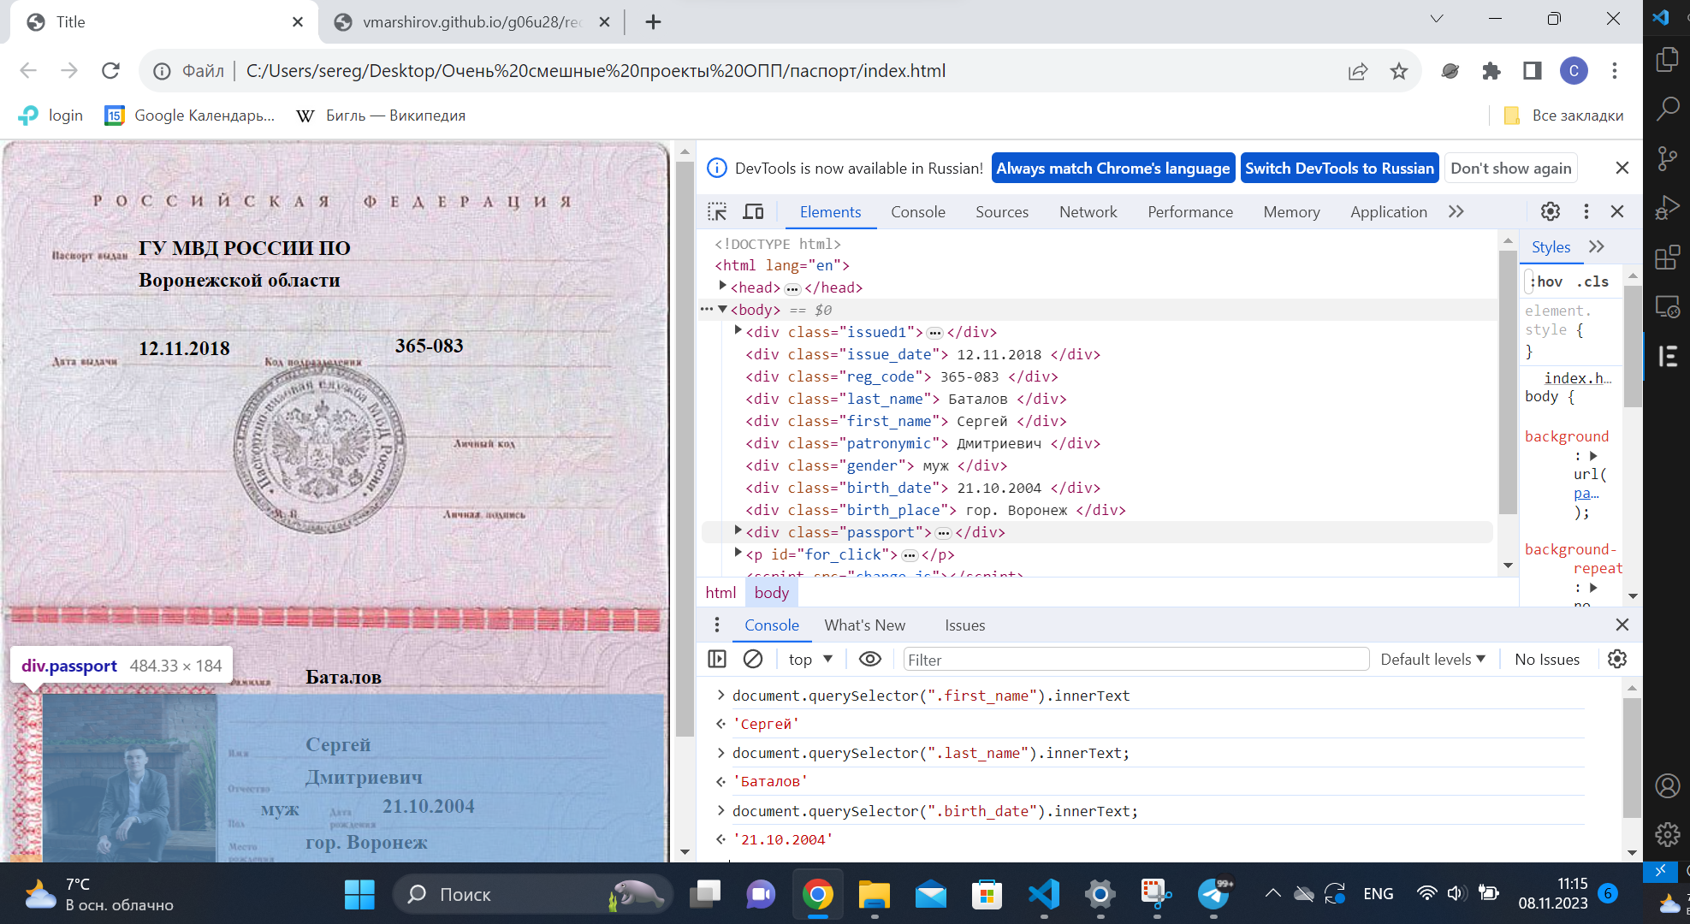Toggle element state with :hov

click(x=1548, y=281)
